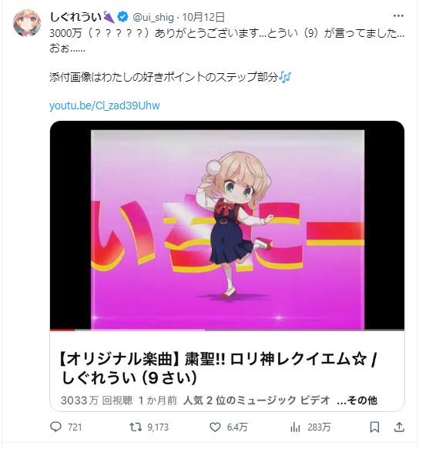Click the @ui_shig handle
The height and width of the screenshot is (449, 429).
click(153, 17)
